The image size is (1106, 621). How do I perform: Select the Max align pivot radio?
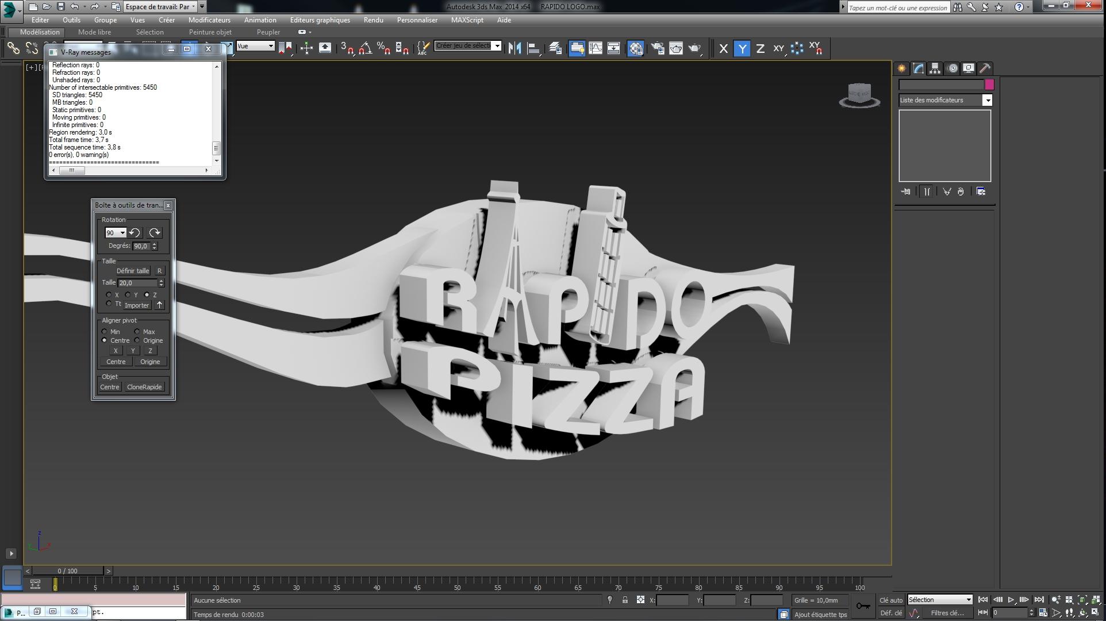[x=137, y=331]
